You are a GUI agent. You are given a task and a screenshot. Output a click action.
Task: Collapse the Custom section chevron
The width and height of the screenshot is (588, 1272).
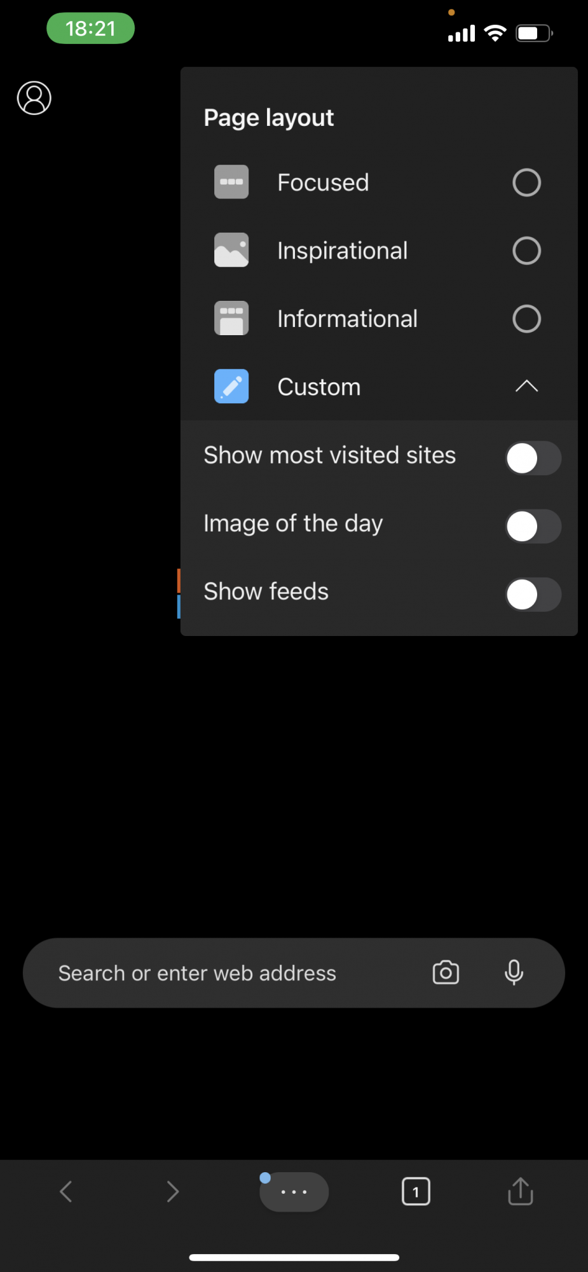pos(527,386)
